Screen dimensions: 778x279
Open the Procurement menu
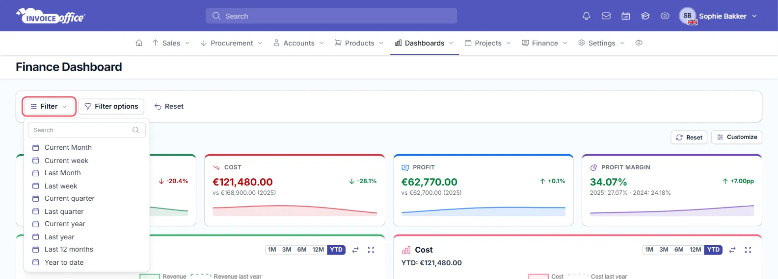point(232,43)
